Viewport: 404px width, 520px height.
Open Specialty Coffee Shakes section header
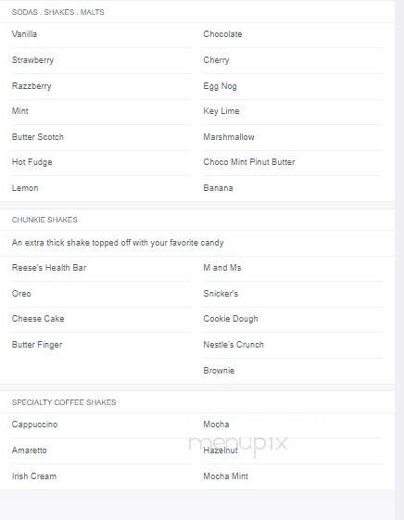click(64, 402)
